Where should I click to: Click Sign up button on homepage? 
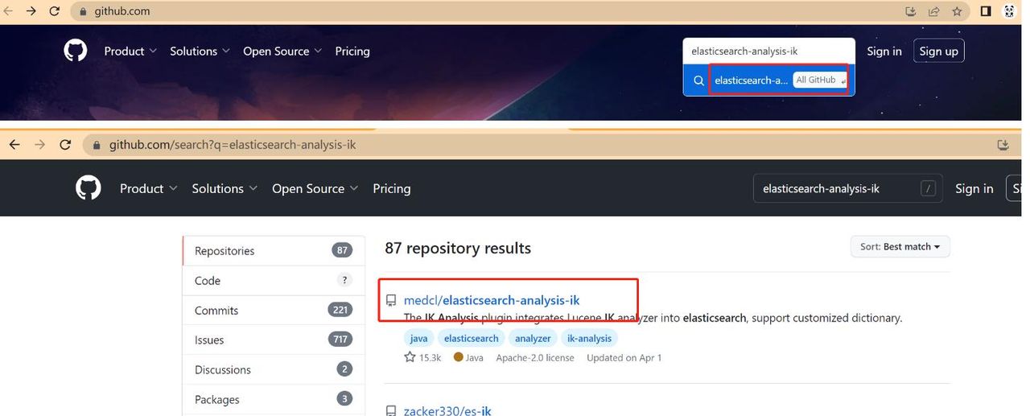[939, 51]
